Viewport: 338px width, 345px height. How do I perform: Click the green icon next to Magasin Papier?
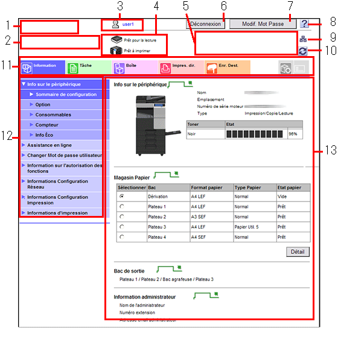pyautogui.click(x=166, y=175)
